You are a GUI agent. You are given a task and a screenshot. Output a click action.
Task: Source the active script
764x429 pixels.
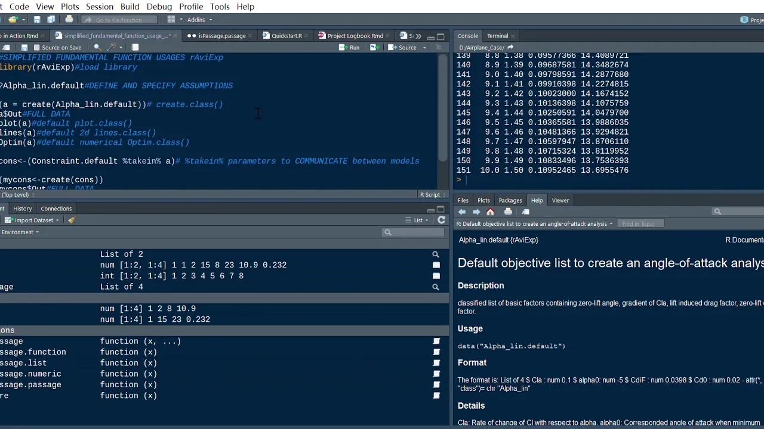tap(403, 48)
